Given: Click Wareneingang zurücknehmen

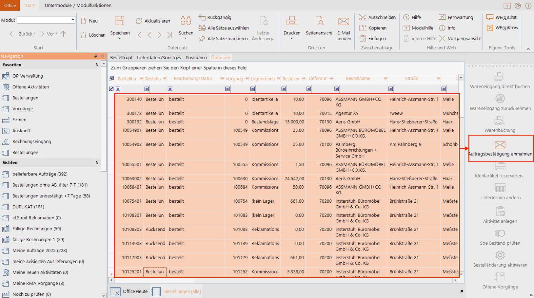Looking at the screenshot, I should [500, 102].
